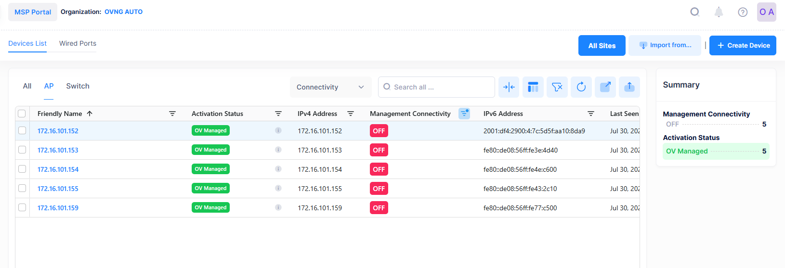The width and height of the screenshot is (785, 268).
Task: Open the column chooser icon
Action: pyautogui.click(x=533, y=87)
